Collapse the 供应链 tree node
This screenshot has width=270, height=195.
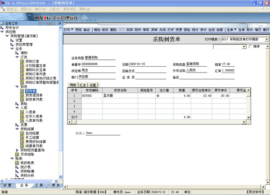pos(2,32)
